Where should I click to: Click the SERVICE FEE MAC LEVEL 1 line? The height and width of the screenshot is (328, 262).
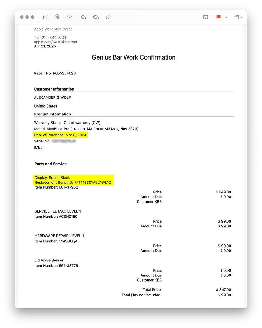click(58, 211)
